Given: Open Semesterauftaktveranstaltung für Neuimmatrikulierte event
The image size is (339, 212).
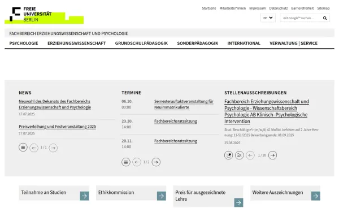Looking at the screenshot, I should (x=184, y=104).
